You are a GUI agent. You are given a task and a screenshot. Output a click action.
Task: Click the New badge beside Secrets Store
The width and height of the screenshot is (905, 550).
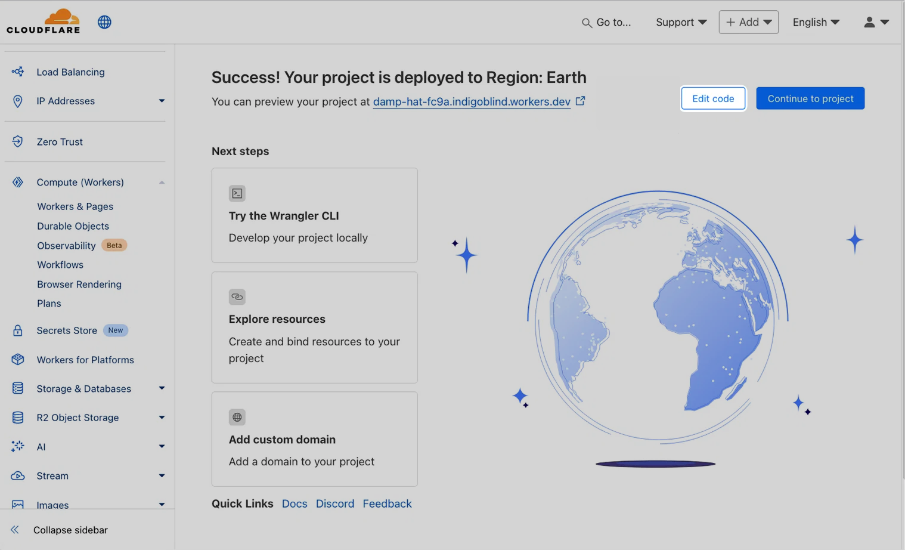pos(116,330)
